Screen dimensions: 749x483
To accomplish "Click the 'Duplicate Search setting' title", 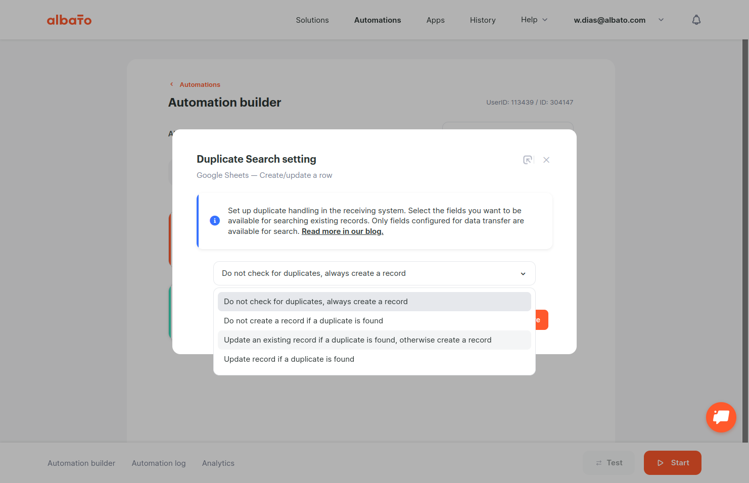I will [x=256, y=159].
